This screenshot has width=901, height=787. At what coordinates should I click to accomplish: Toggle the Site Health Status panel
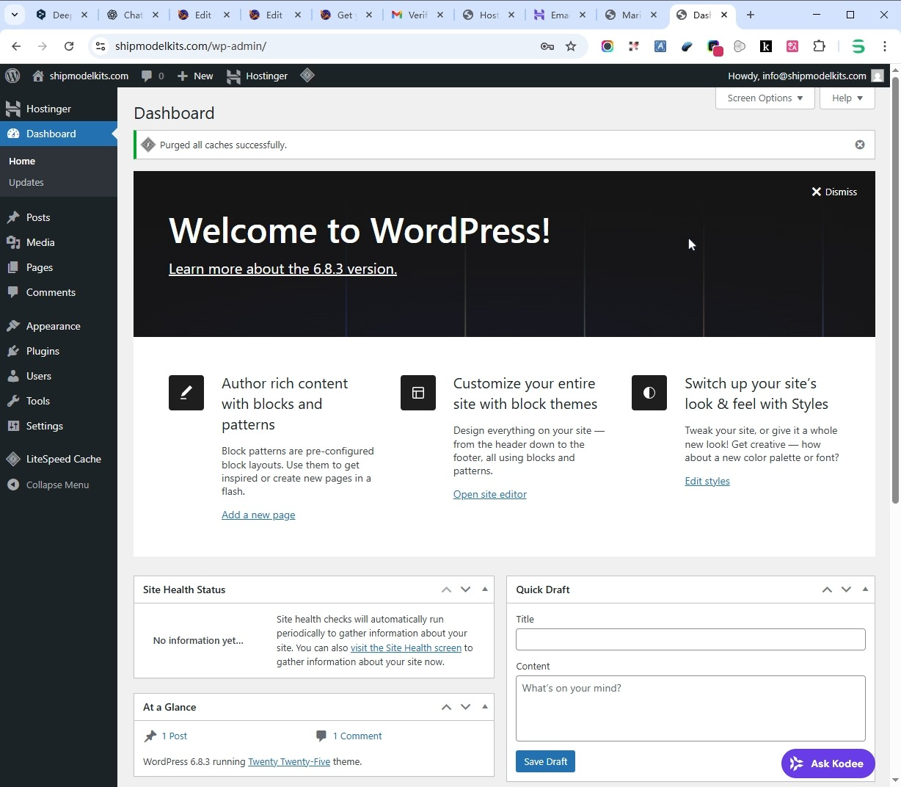[485, 590]
